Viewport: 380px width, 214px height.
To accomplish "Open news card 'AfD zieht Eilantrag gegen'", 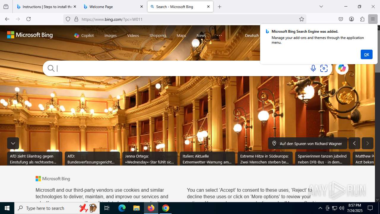I will [35, 159].
